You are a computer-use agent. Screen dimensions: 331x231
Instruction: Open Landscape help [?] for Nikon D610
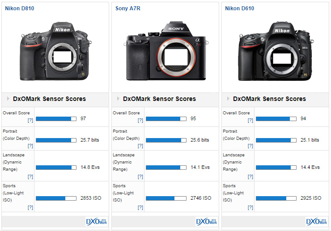[250, 176]
